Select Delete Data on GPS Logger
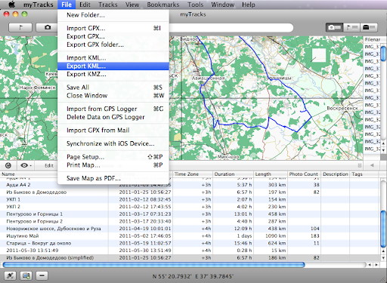Screen dimensions: 387x283 pos(113,117)
